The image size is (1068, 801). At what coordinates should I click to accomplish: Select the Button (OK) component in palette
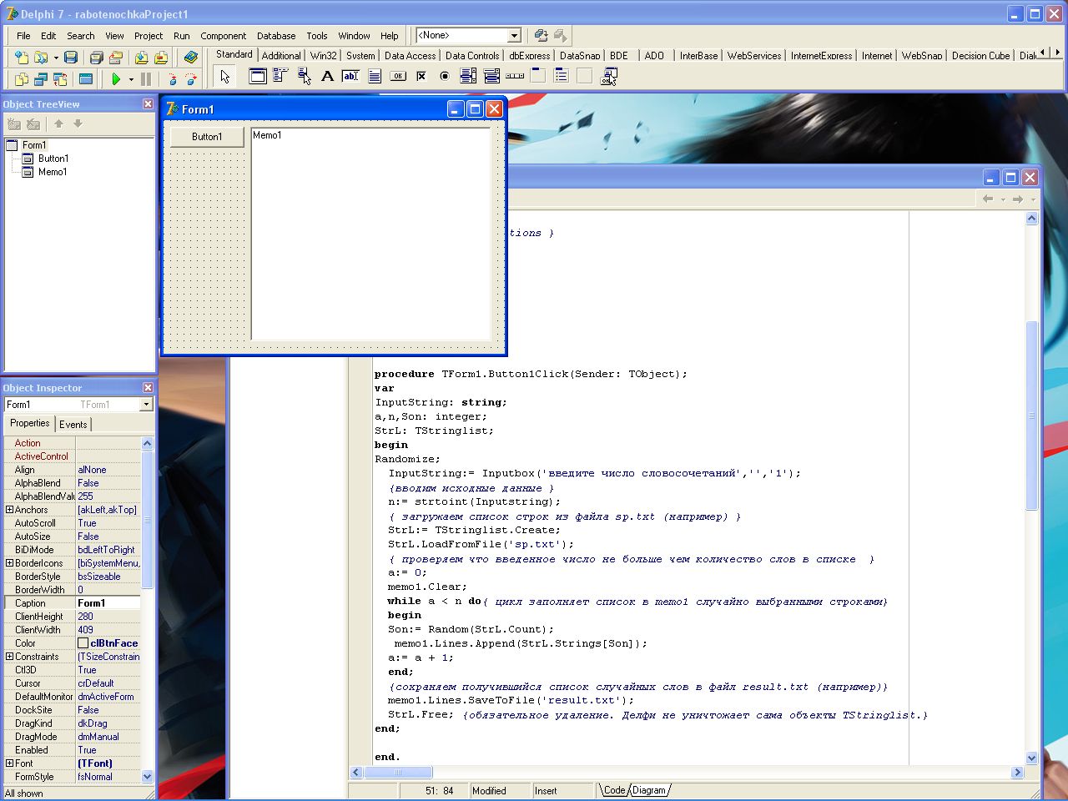[x=398, y=76]
